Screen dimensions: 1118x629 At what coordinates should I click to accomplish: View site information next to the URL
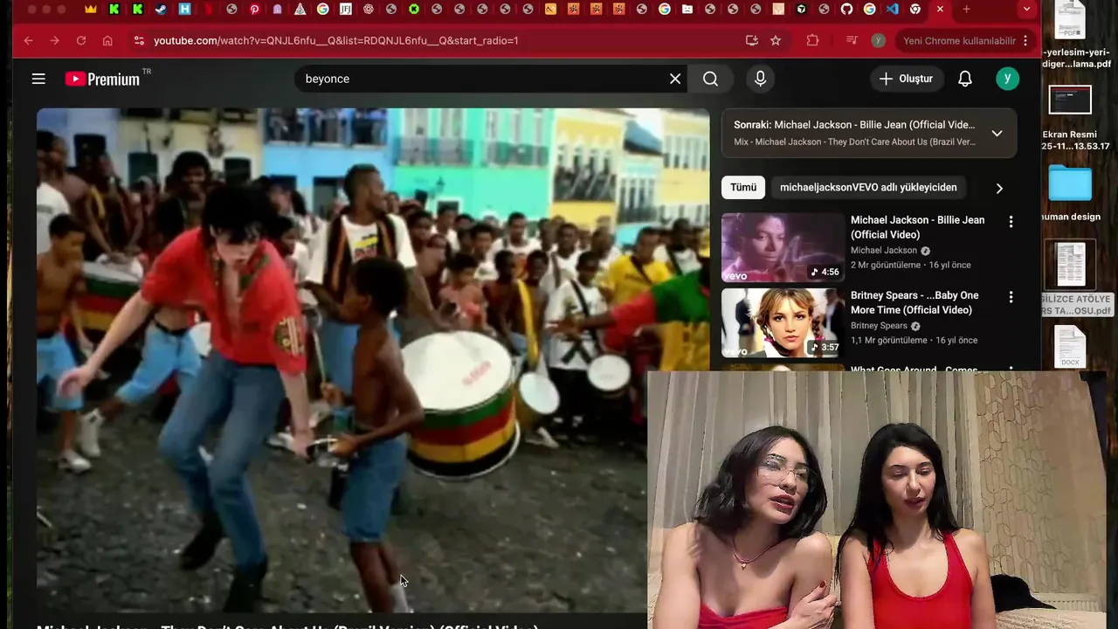tap(138, 40)
